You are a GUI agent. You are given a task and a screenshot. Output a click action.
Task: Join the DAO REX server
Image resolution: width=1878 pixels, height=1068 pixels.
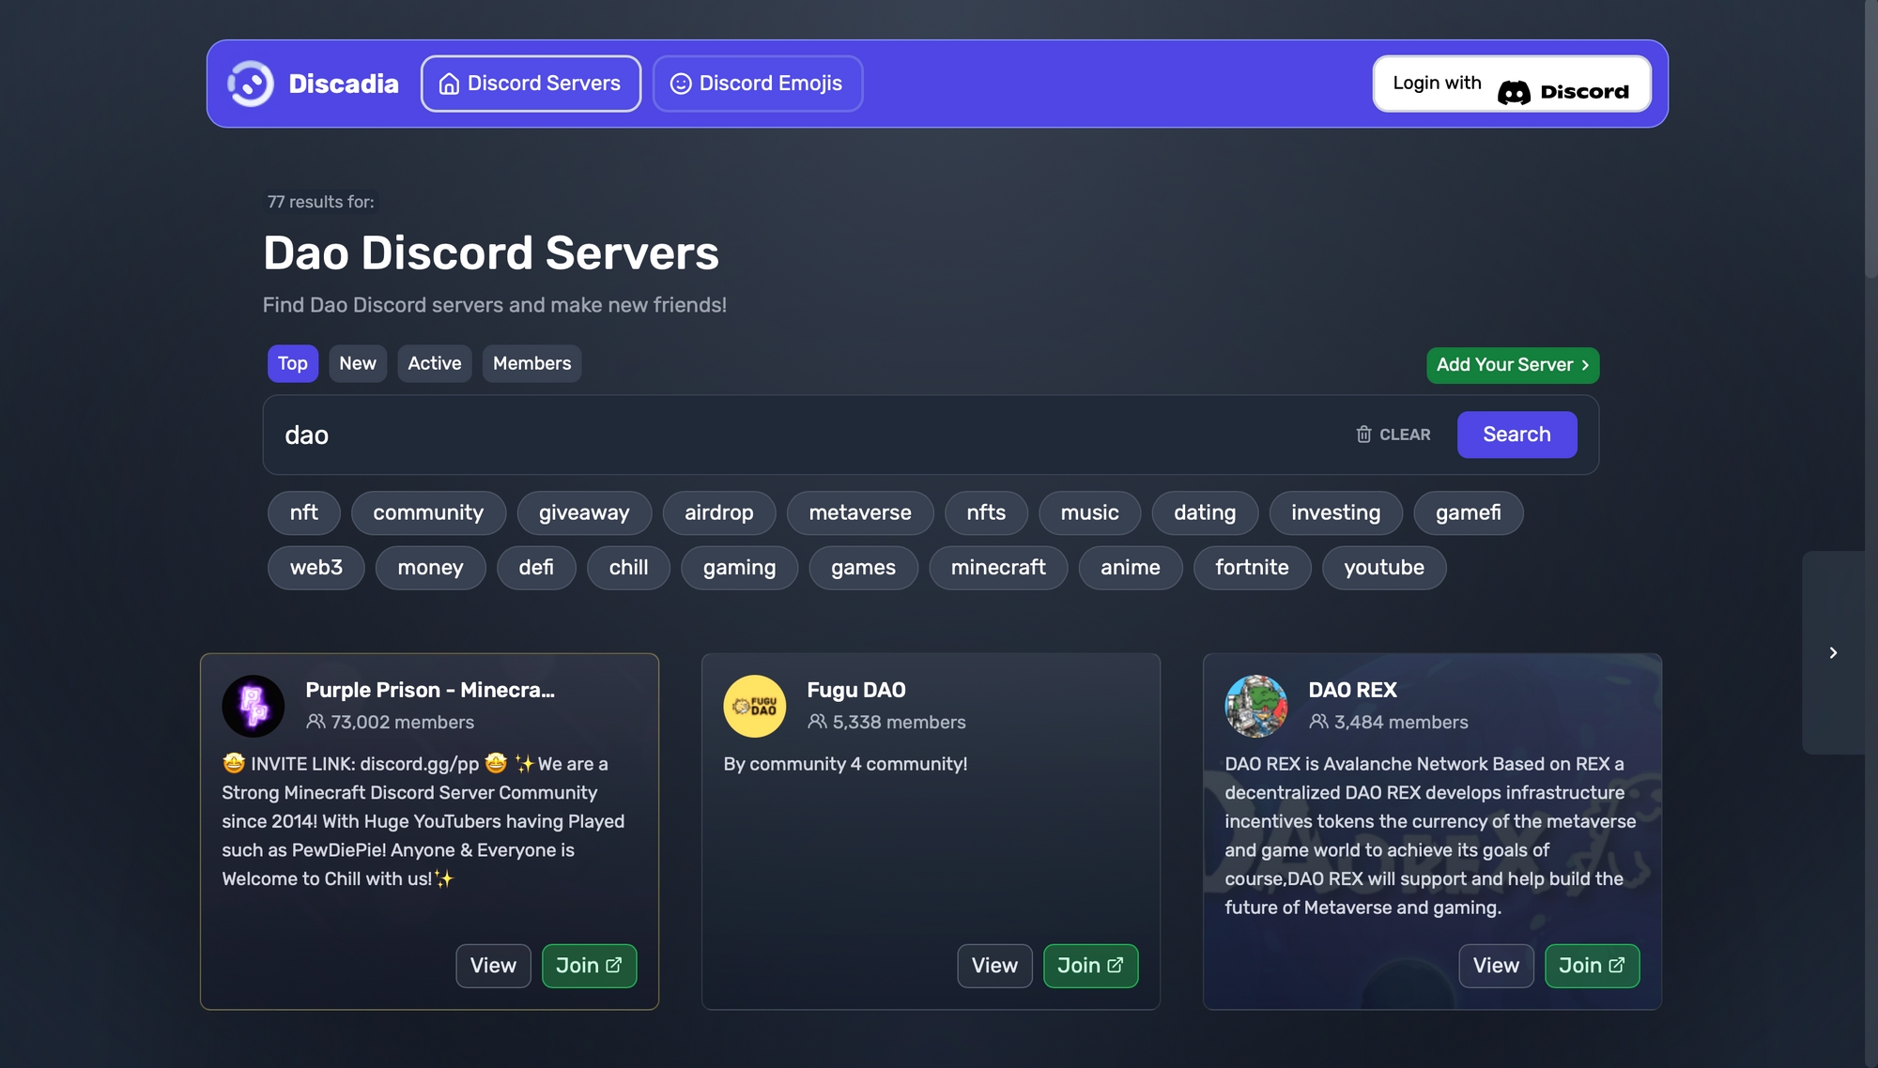coord(1592,966)
